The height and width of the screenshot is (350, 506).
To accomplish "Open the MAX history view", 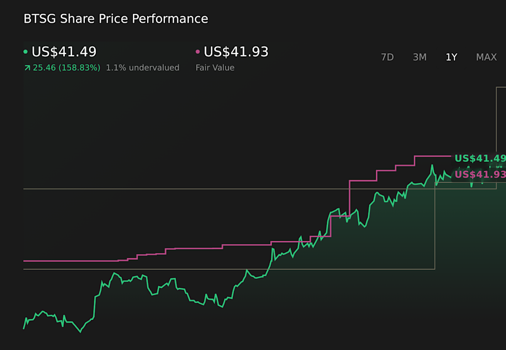I will pyautogui.click(x=486, y=57).
